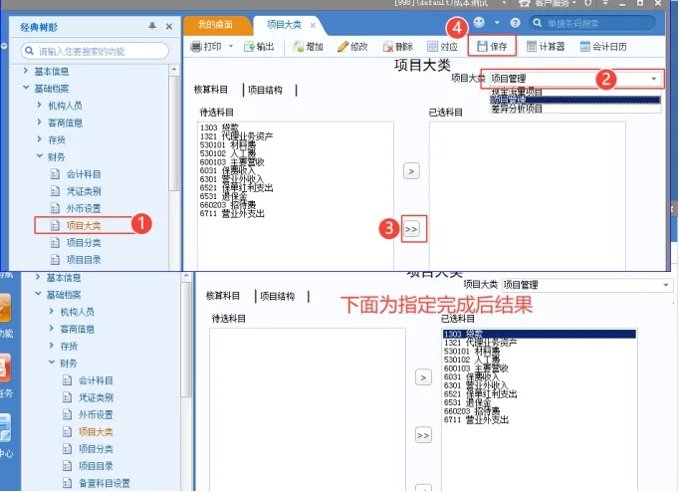Click the 对应 toolbar icon
Image resolution: width=679 pixels, height=492 pixels.
(433, 47)
